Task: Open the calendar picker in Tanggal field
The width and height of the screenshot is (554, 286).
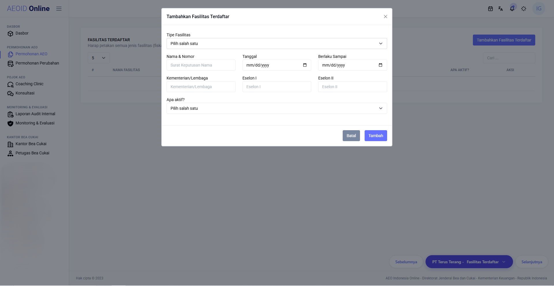Action: 305,65
